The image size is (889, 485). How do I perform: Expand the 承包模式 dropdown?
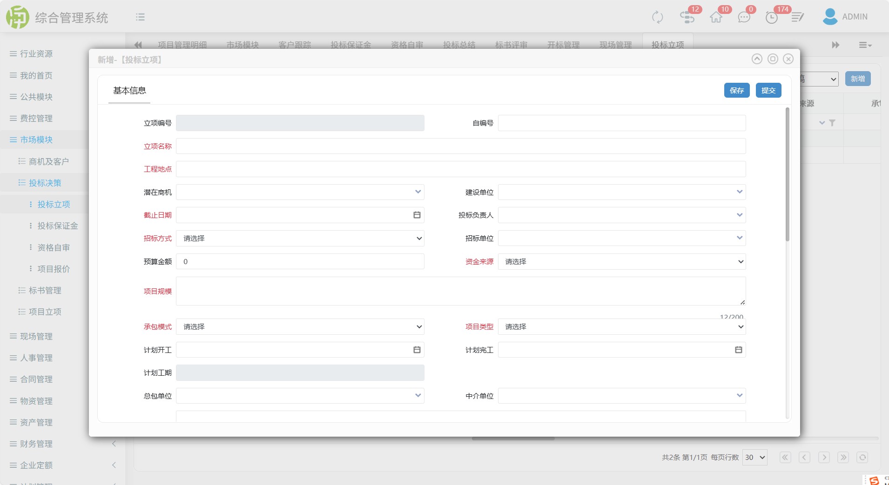tap(300, 327)
